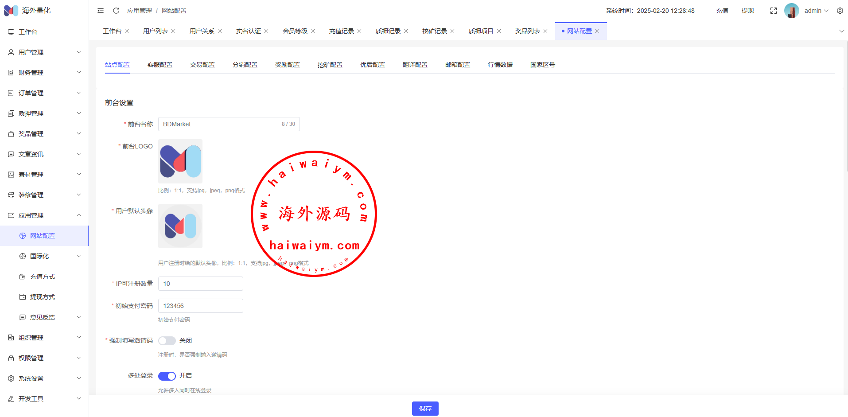The width and height of the screenshot is (848, 417).
Task: Enable the 强制填写邀请码 switch
Action: [167, 340]
